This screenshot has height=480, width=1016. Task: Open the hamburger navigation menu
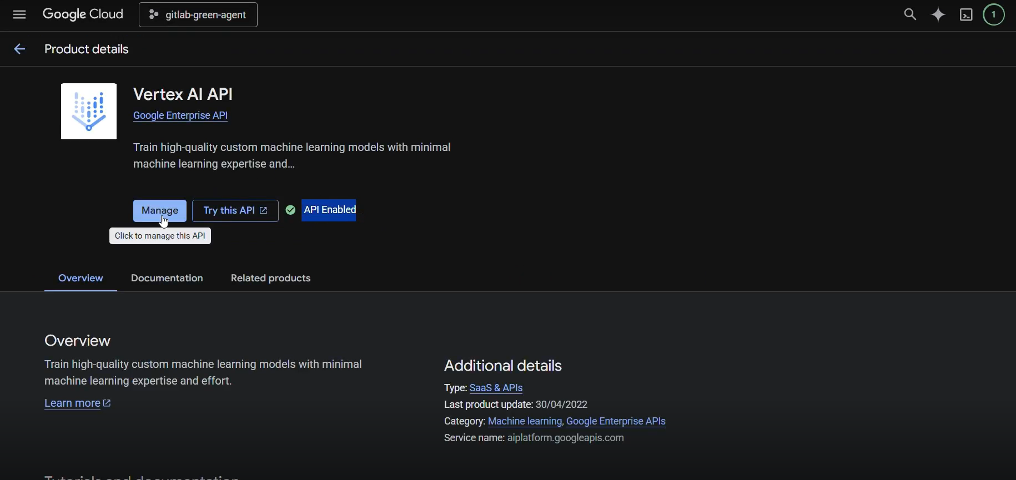[x=19, y=15]
